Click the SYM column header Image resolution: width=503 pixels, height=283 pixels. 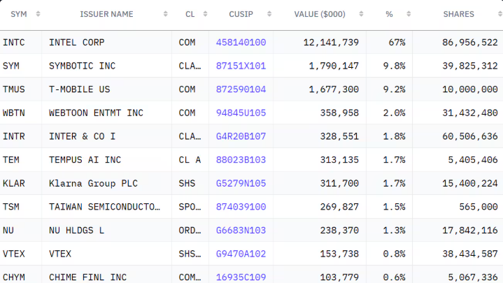click(19, 14)
